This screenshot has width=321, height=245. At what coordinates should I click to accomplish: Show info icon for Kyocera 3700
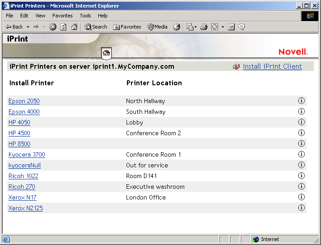(x=301, y=154)
